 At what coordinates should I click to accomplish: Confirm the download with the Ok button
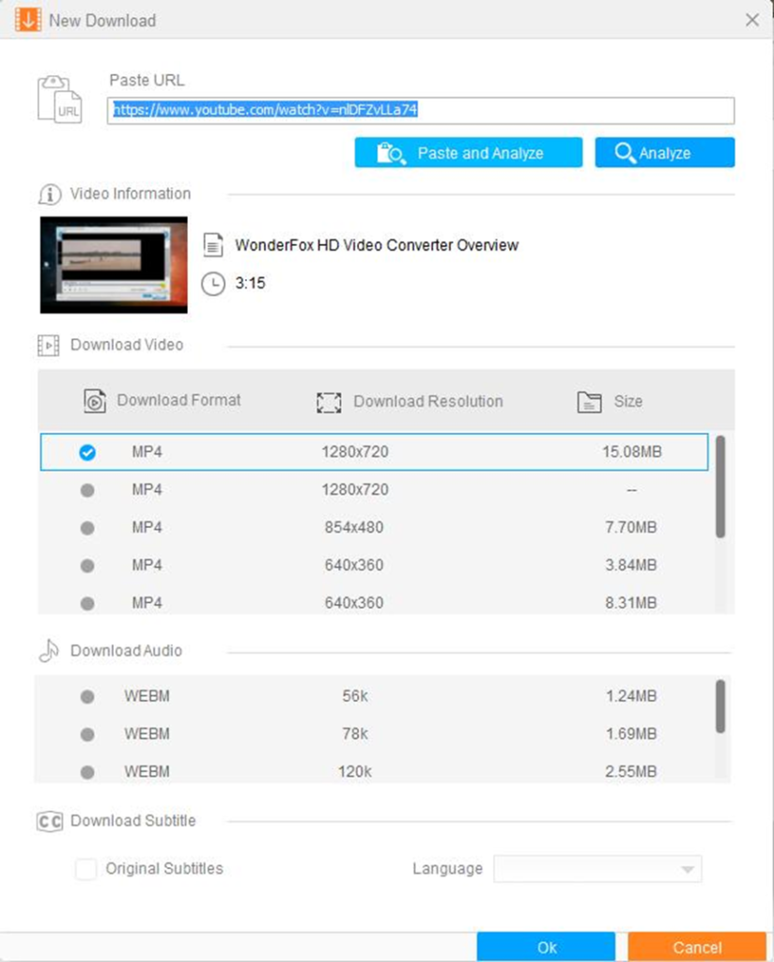click(546, 947)
